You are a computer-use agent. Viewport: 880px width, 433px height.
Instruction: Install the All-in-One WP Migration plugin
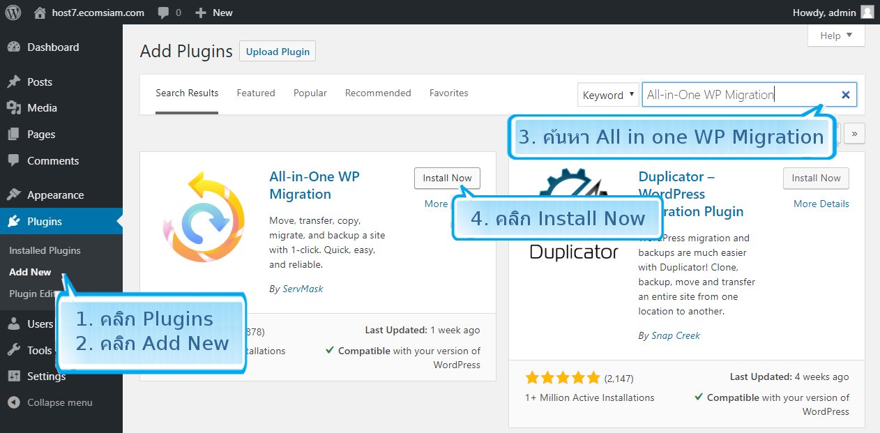click(x=447, y=178)
